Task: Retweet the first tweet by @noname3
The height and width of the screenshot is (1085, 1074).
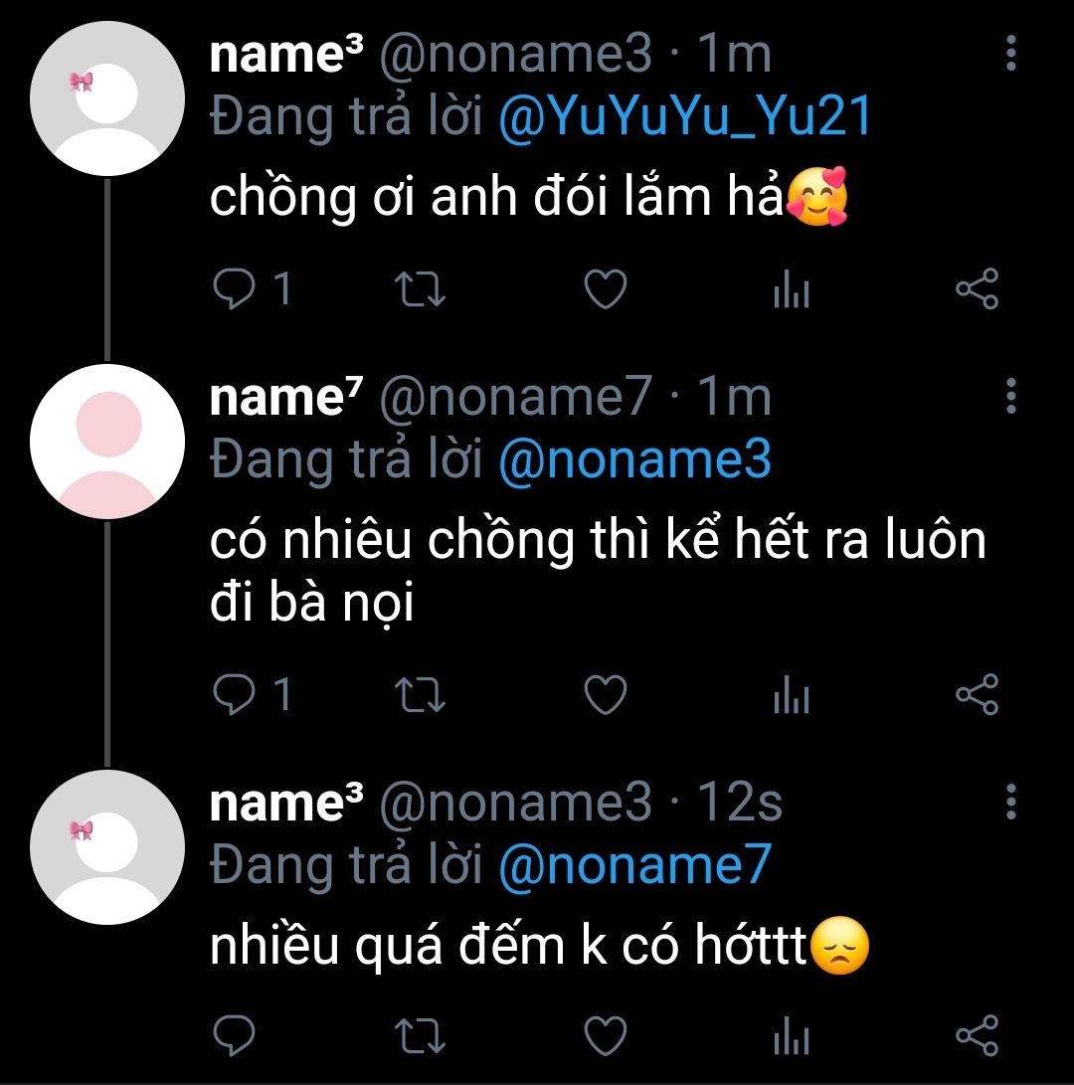Action: pyautogui.click(x=420, y=289)
